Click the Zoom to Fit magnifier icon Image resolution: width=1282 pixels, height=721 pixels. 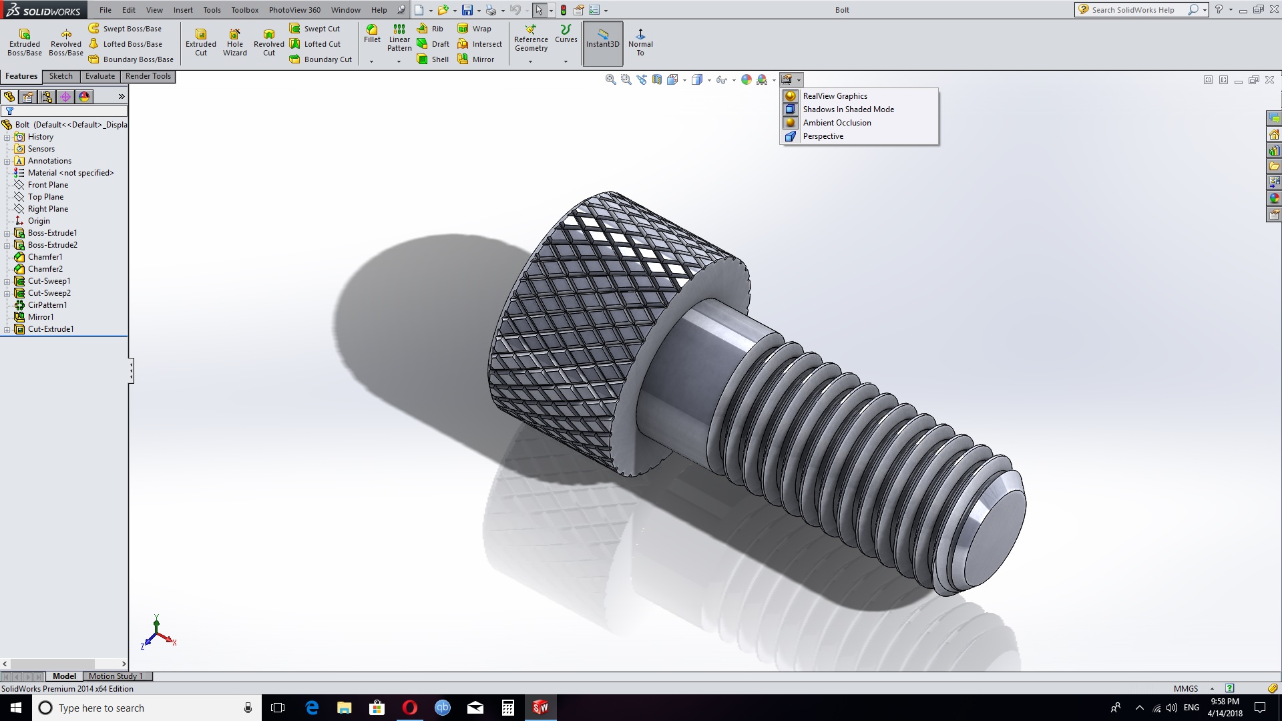[x=610, y=79]
